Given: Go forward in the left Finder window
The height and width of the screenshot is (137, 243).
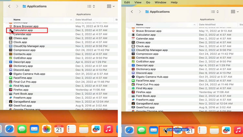Looking at the screenshot, I should pos(17,6).
